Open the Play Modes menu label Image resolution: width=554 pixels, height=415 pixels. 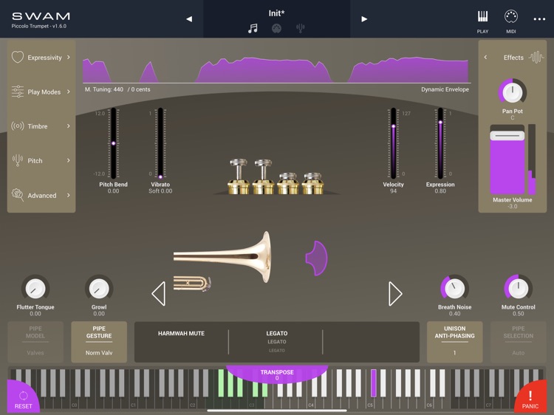coord(44,92)
